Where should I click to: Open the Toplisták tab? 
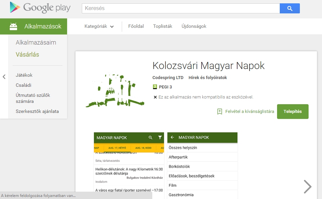[163, 26]
